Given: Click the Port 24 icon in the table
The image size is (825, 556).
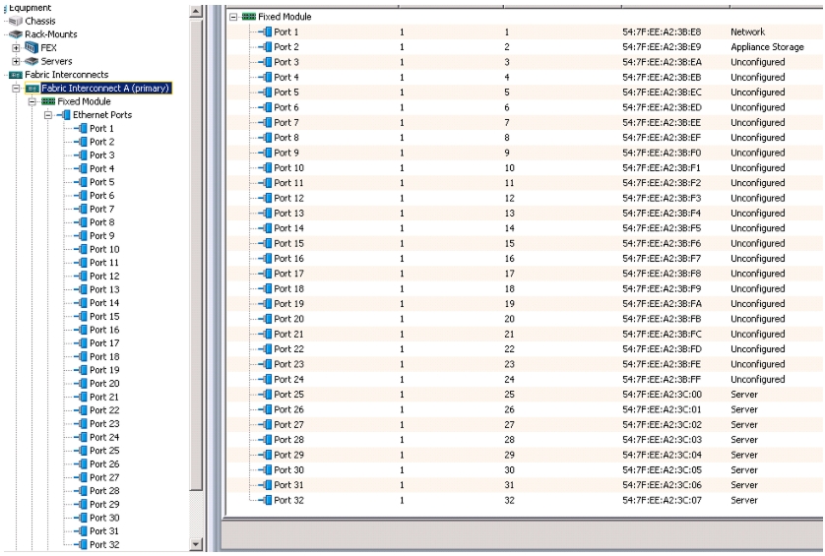Looking at the screenshot, I should [266, 379].
